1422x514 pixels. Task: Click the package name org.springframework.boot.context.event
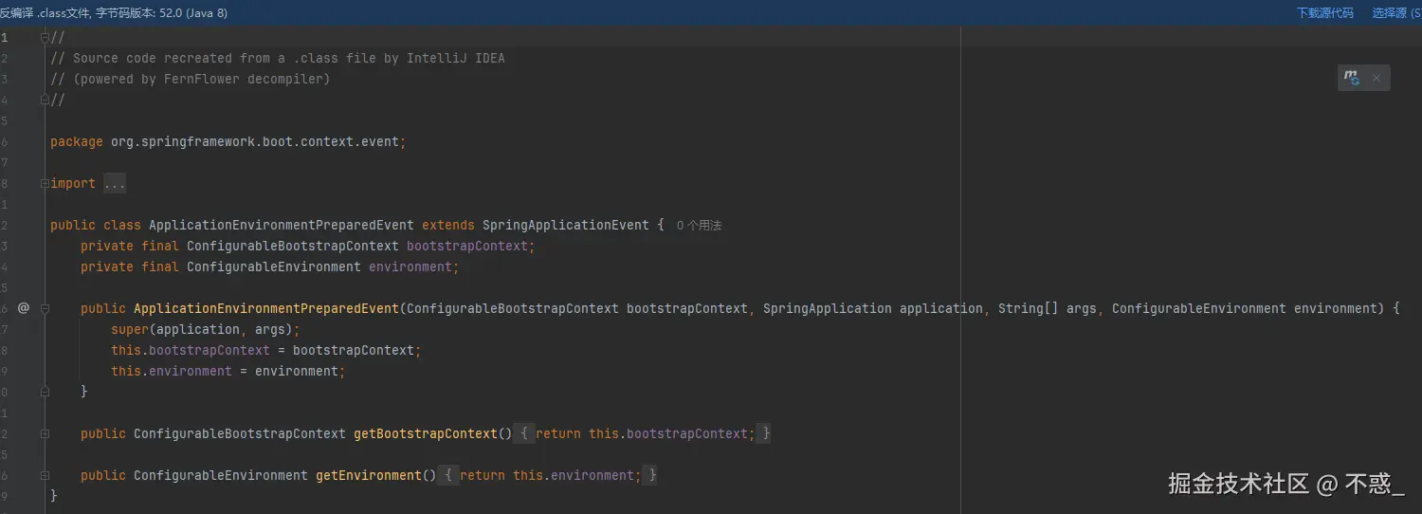(255, 142)
